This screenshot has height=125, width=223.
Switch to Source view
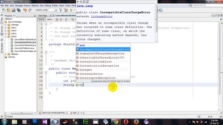(x=41, y=19)
